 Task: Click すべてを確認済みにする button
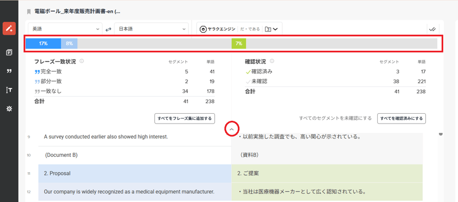402,119
